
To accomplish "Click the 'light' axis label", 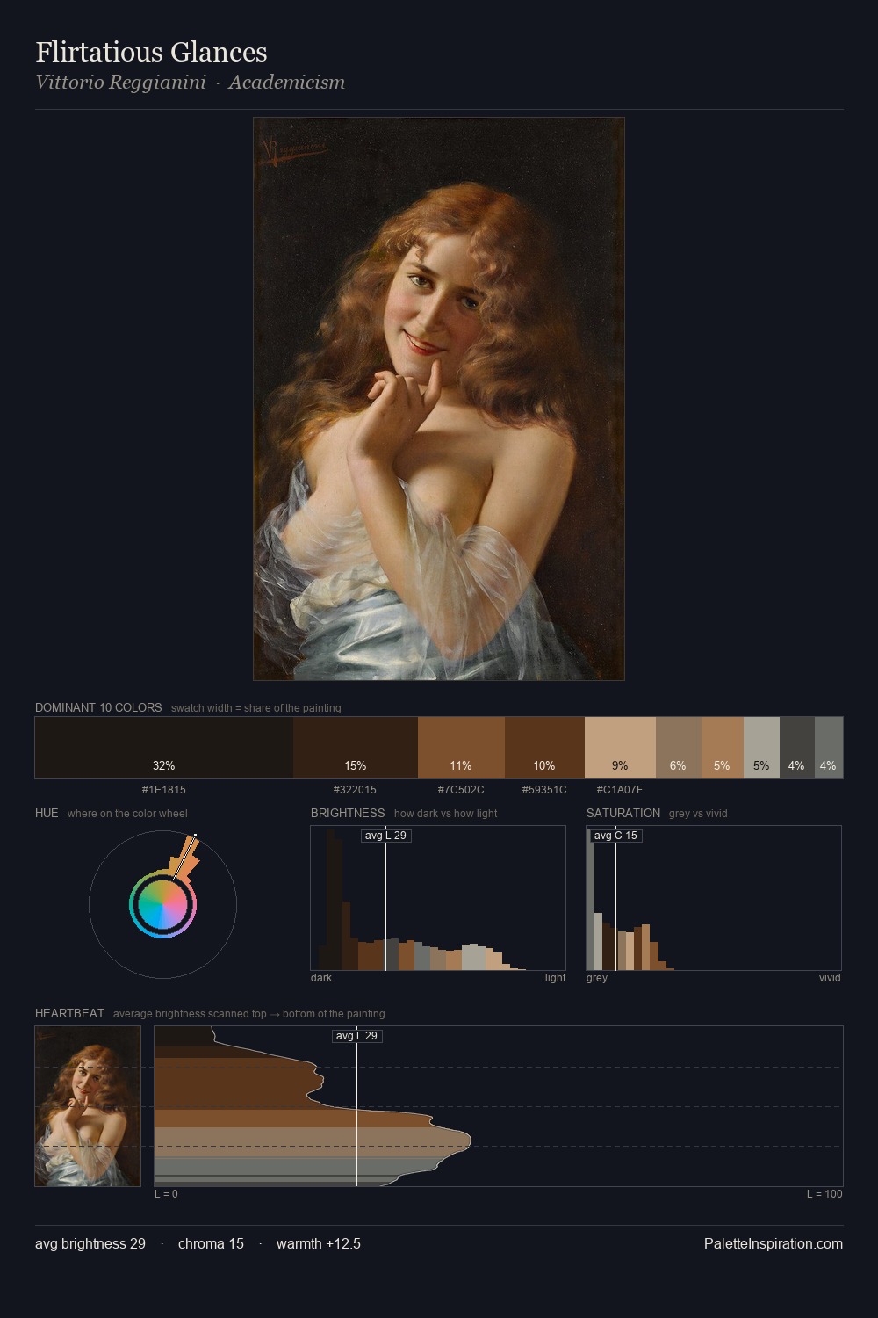I will point(556,978).
